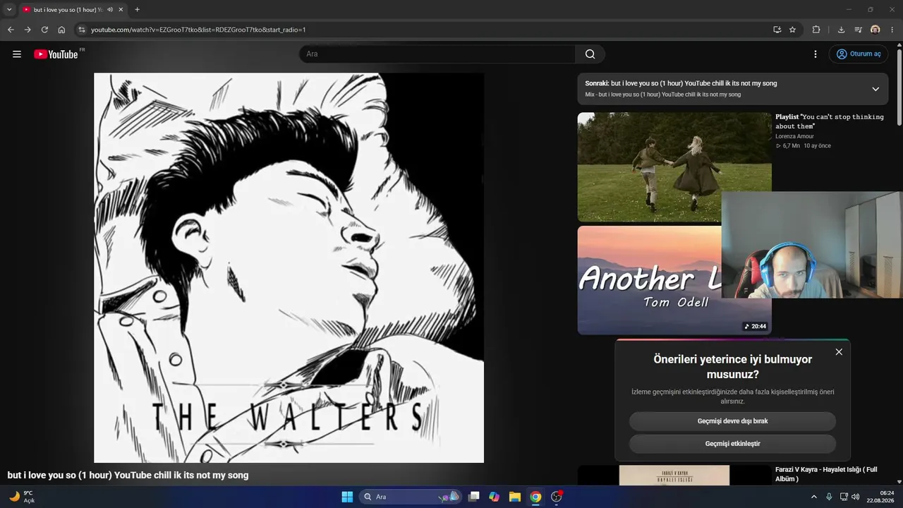Open the browser home page
The width and height of the screenshot is (903, 508).
pyautogui.click(x=61, y=30)
